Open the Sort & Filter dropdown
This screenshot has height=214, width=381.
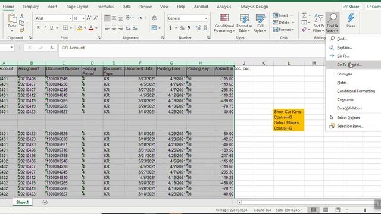[x=318, y=23]
